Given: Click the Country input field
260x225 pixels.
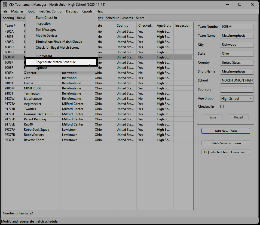Looking at the screenshot, I should click(x=237, y=62).
